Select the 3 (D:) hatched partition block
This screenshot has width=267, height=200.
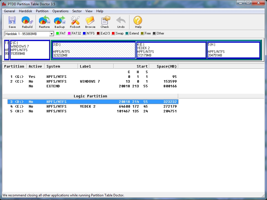(94, 50)
